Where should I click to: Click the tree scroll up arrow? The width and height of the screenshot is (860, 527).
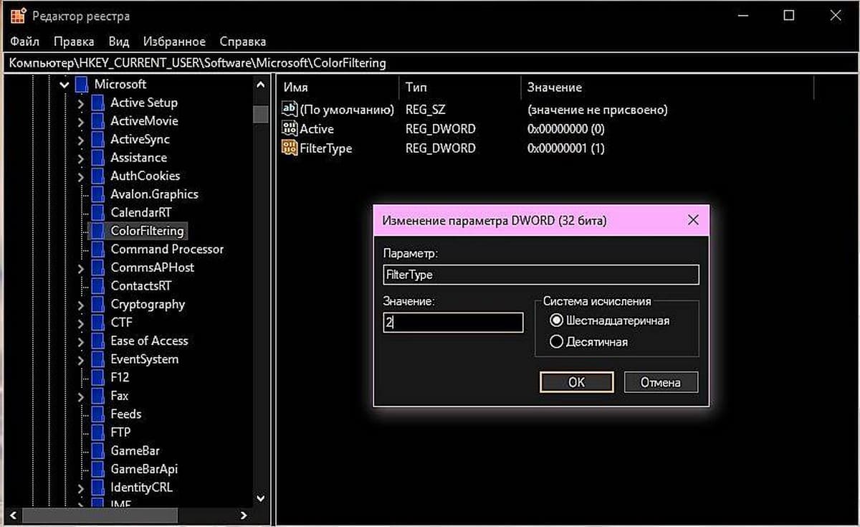point(261,85)
